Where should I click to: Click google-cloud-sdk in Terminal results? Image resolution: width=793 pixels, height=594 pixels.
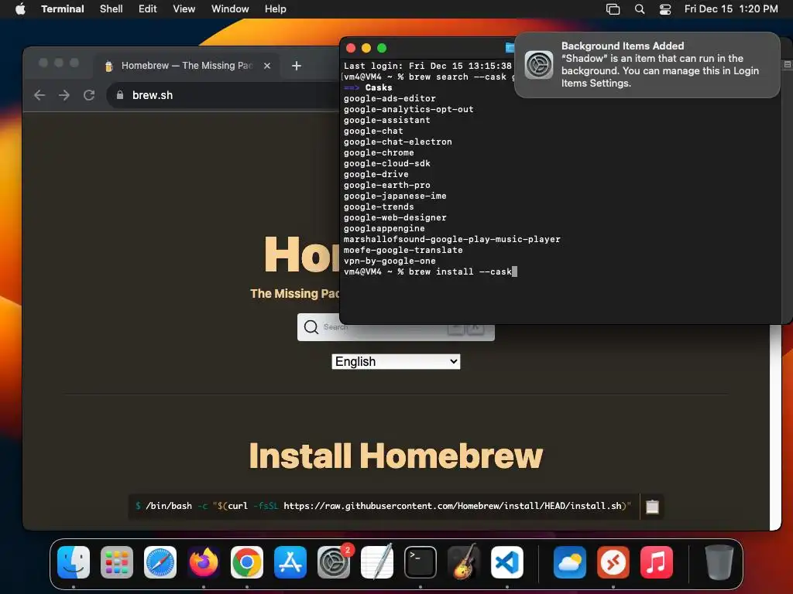387,163
